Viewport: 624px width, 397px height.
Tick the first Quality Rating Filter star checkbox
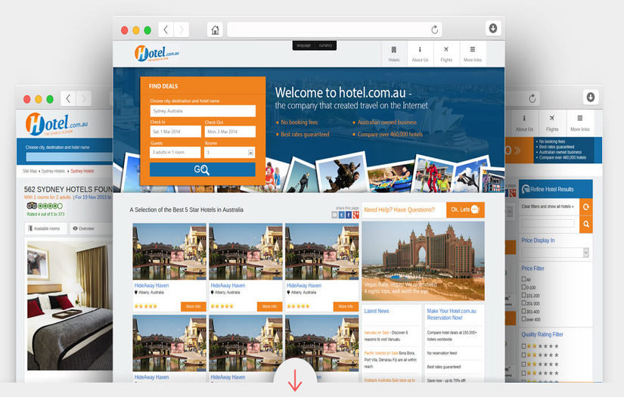[523, 346]
